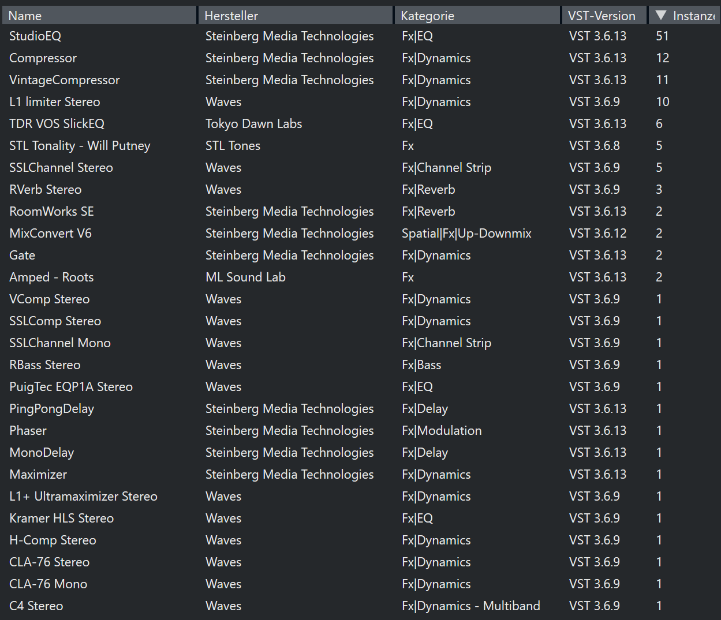
Task: Select the MixConvert V6 entry
Action: (50, 234)
